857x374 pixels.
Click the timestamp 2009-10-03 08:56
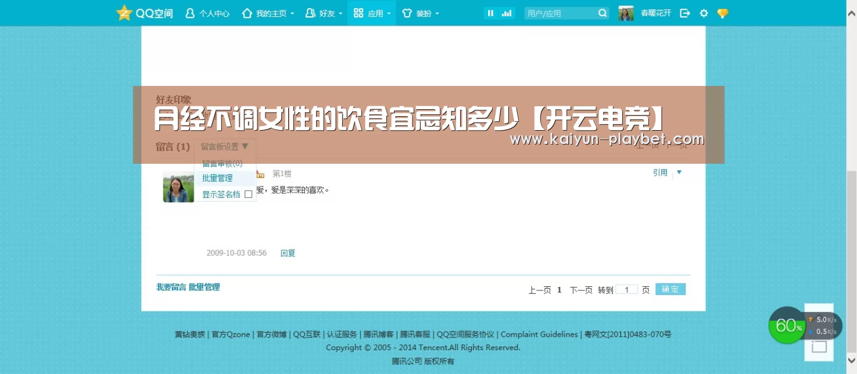click(x=236, y=253)
